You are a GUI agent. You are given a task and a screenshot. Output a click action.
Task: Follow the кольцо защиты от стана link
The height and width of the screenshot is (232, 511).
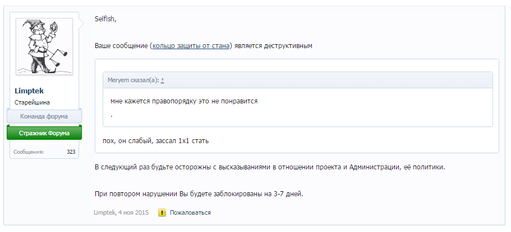click(191, 45)
